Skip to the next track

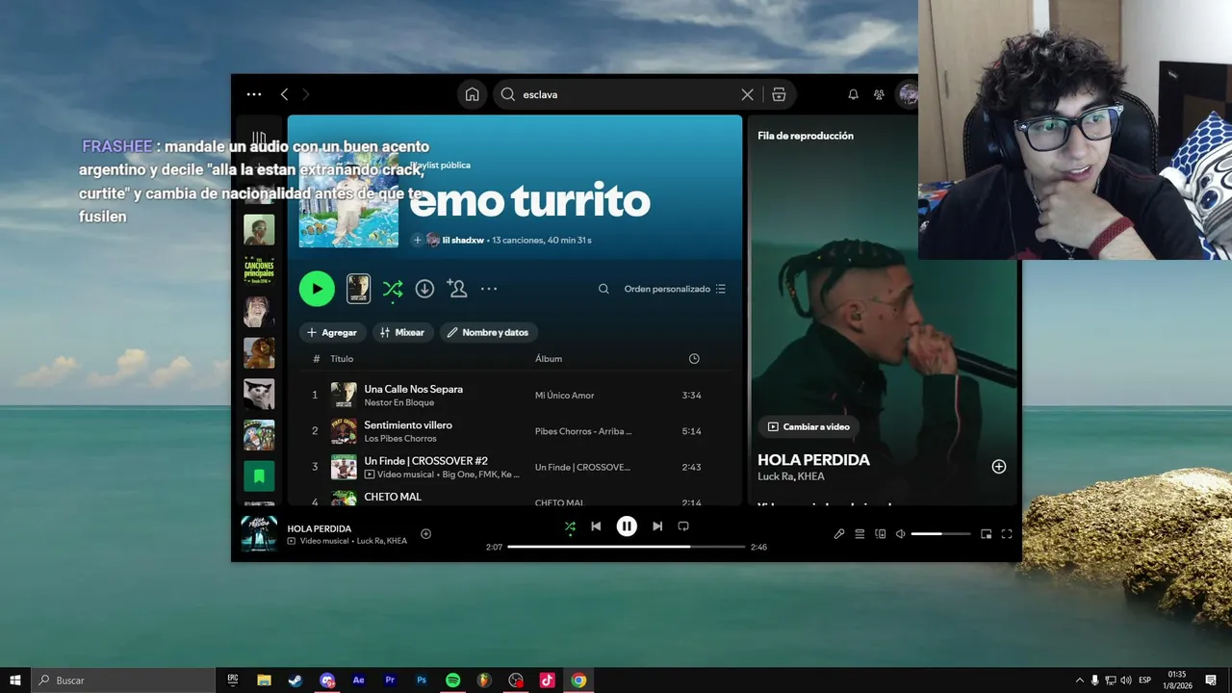tap(657, 526)
